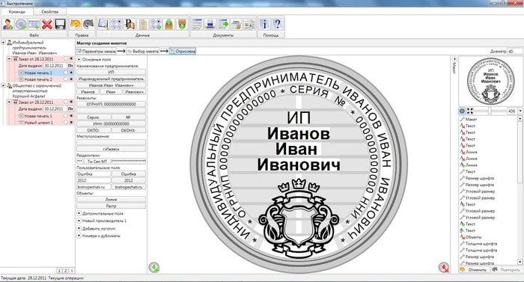Expand the Номера и дубликаты section
Image resolution: width=524 pixels, height=282 pixels.
click(x=79, y=236)
